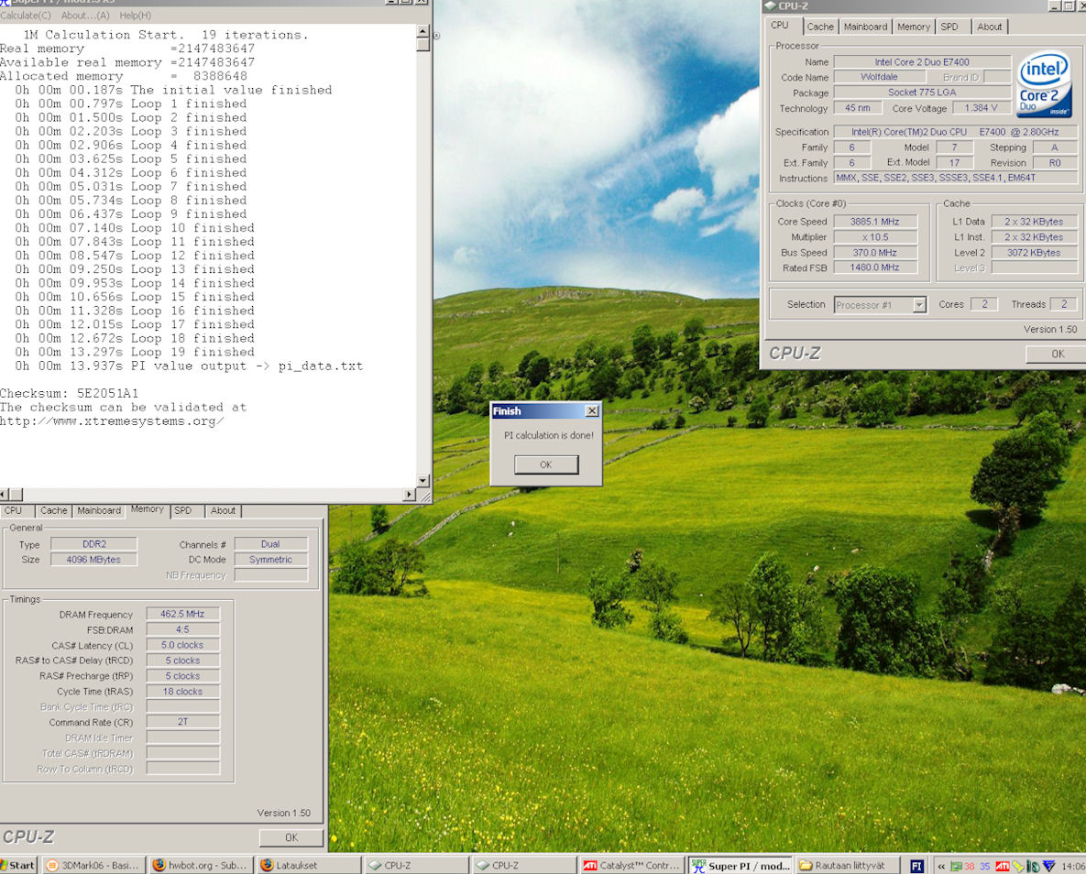Select Cache tab in lower CPU-Z window
1086x874 pixels.
[53, 510]
